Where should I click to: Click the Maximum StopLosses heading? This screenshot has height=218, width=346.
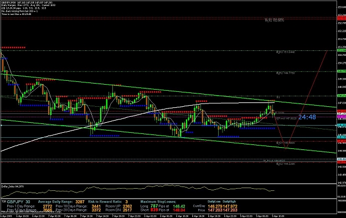tap(158, 201)
